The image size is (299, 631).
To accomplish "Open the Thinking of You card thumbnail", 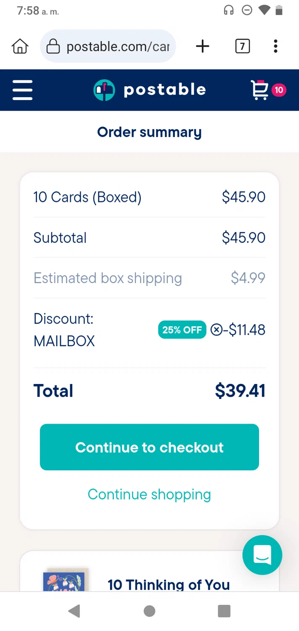I will coord(64,581).
